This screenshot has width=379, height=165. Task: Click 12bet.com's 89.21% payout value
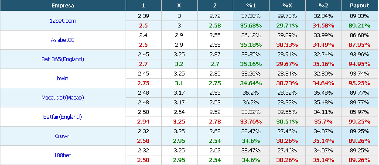click(359, 26)
